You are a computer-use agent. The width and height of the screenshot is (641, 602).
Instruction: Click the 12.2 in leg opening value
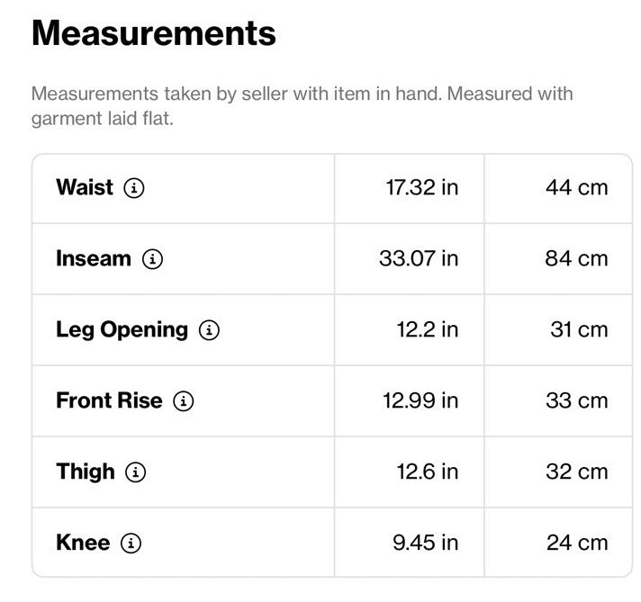tap(428, 330)
